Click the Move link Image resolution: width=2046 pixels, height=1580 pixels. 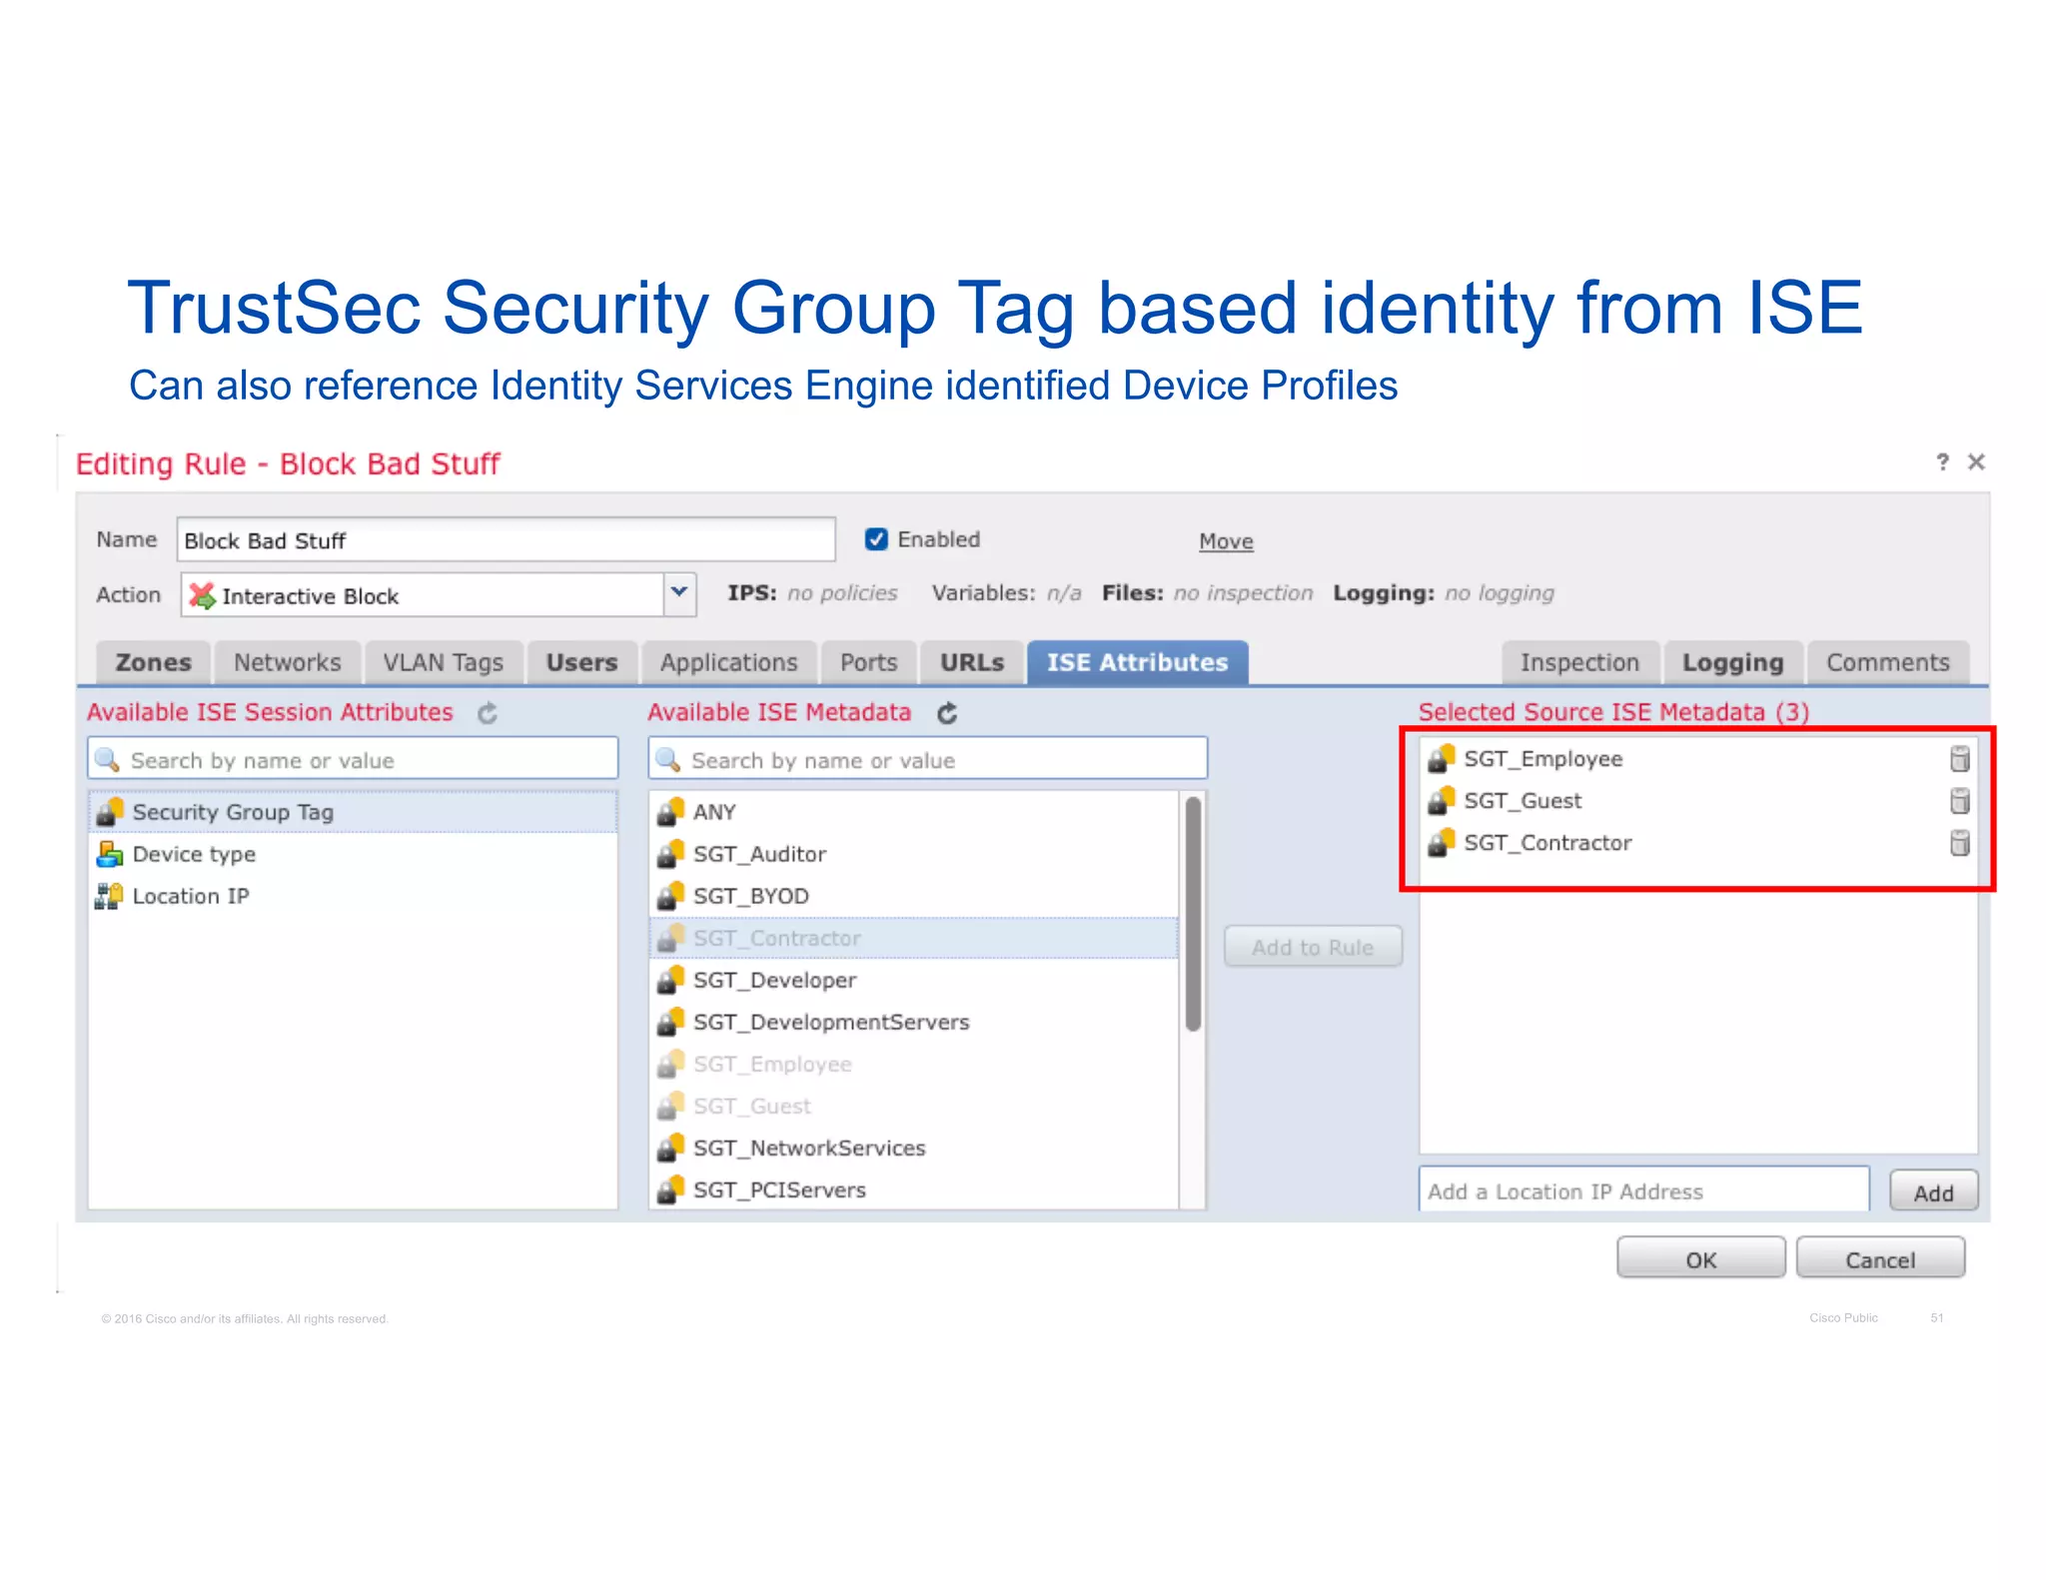[1226, 541]
